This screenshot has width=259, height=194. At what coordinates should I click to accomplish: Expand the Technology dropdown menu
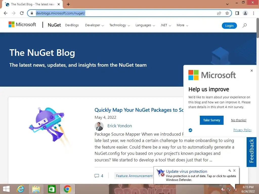click(119, 25)
